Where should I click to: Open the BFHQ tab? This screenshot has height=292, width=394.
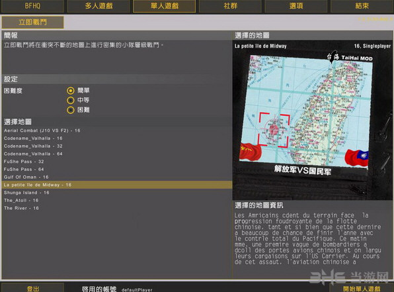click(x=32, y=6)
